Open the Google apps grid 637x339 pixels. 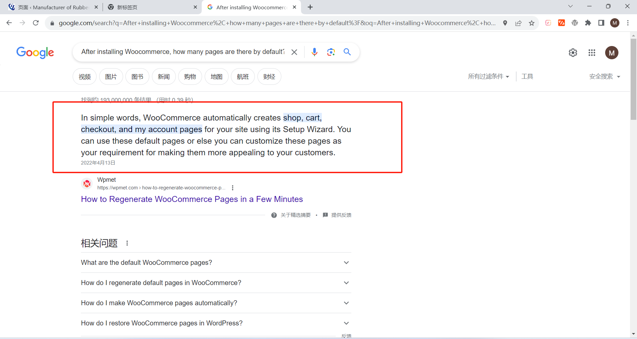[x=592, y=53]
